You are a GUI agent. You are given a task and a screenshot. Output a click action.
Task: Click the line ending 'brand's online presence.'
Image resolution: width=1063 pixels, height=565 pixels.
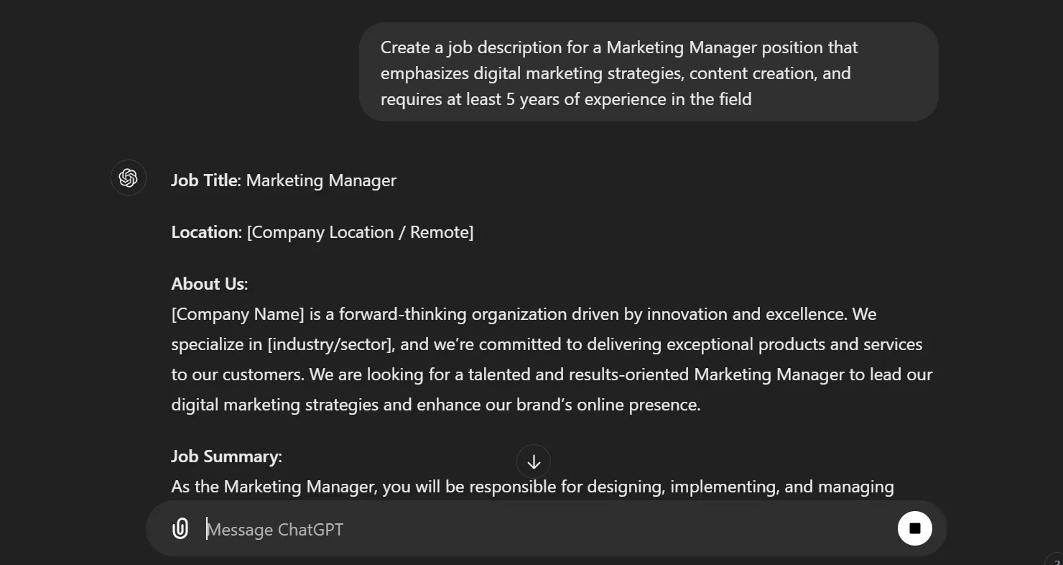pyautogui.click(x=435, y=405)
